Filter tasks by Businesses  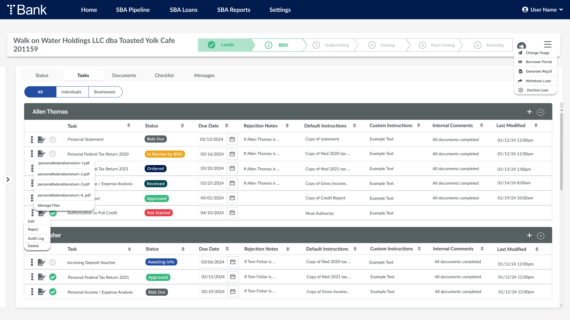pyautogui.click(x=104, y=92)
